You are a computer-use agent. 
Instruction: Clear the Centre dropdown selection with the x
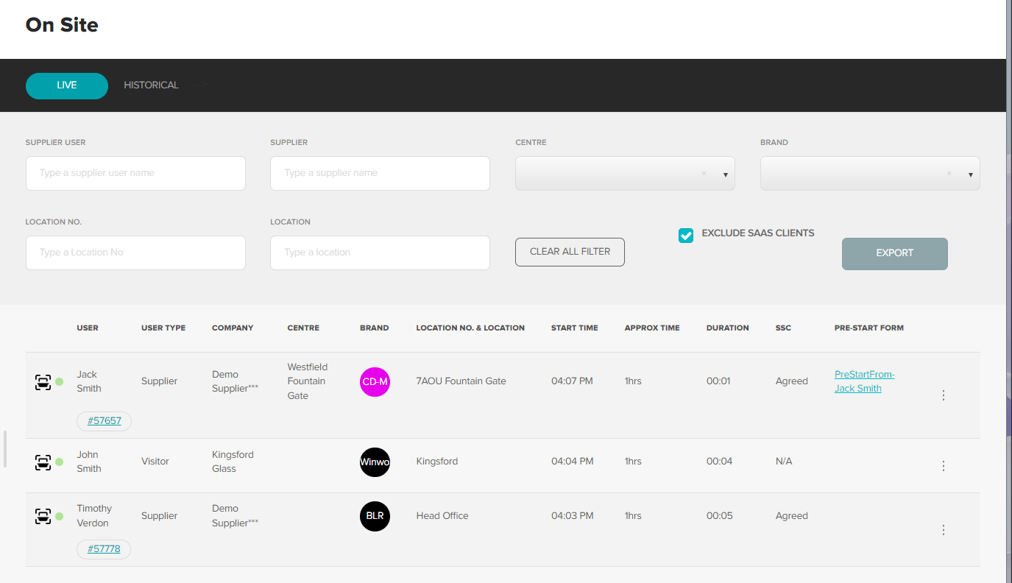coord(704,174)
